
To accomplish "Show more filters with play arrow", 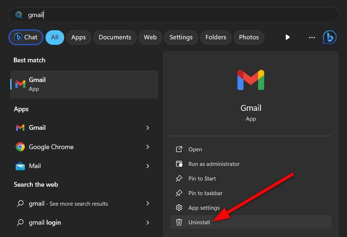I will click(288, 37).
